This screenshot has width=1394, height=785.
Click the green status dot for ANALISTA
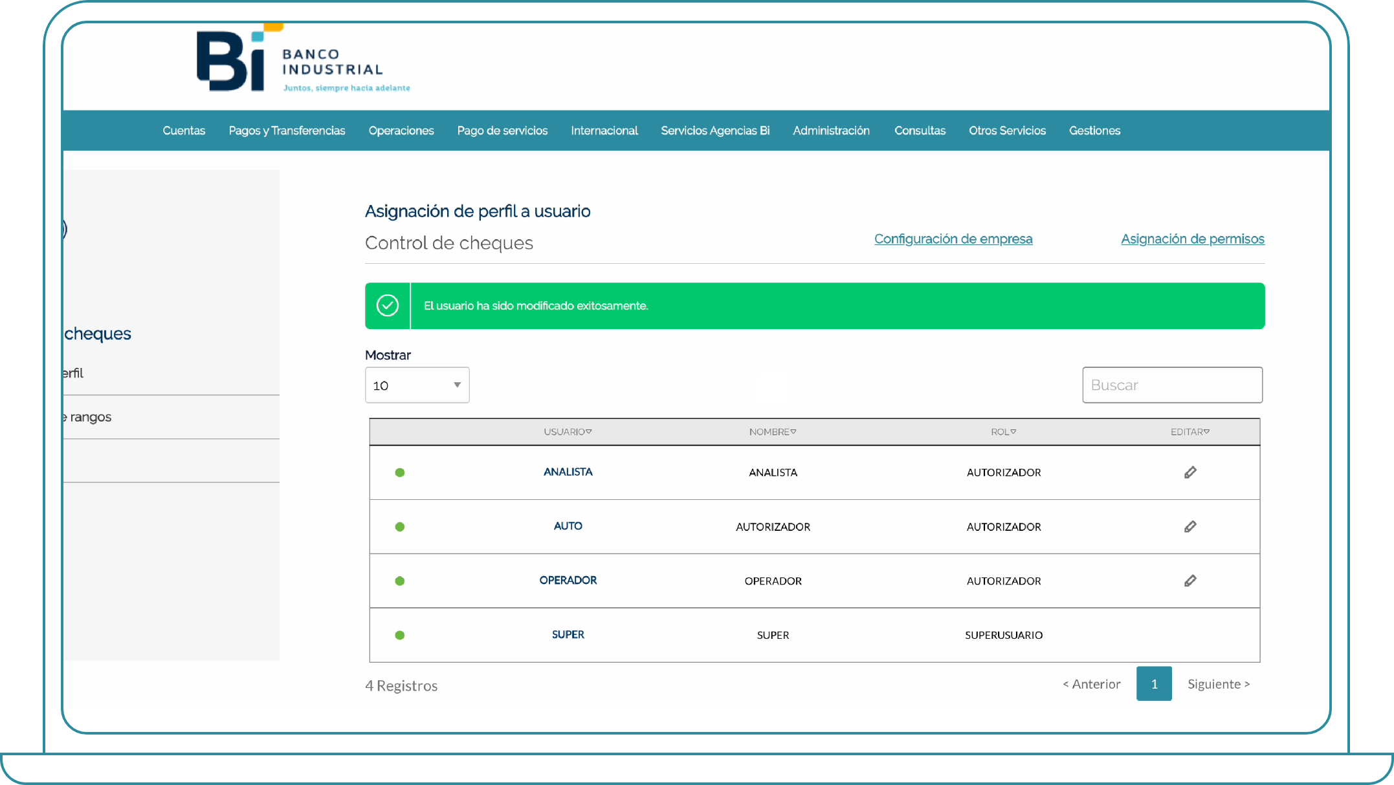(400, 473)
